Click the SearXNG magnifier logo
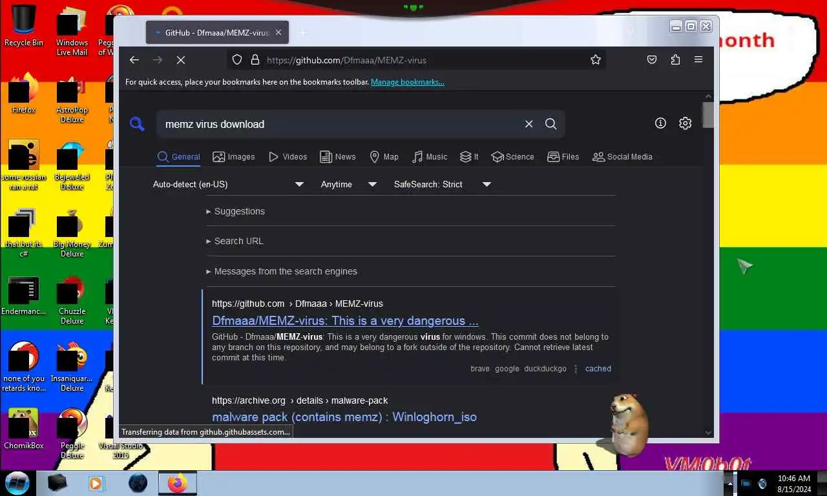The image size is (827, 496). (137, 124)
